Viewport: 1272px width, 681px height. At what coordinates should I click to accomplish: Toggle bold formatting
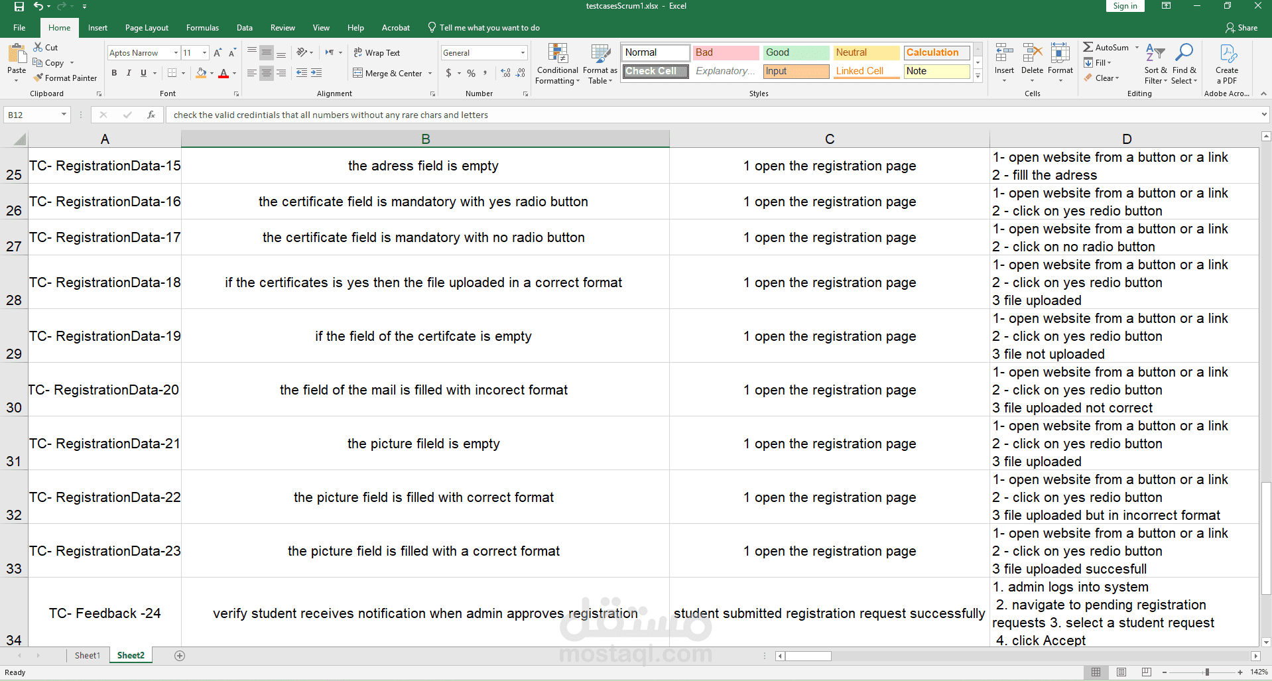click(114, 73)
